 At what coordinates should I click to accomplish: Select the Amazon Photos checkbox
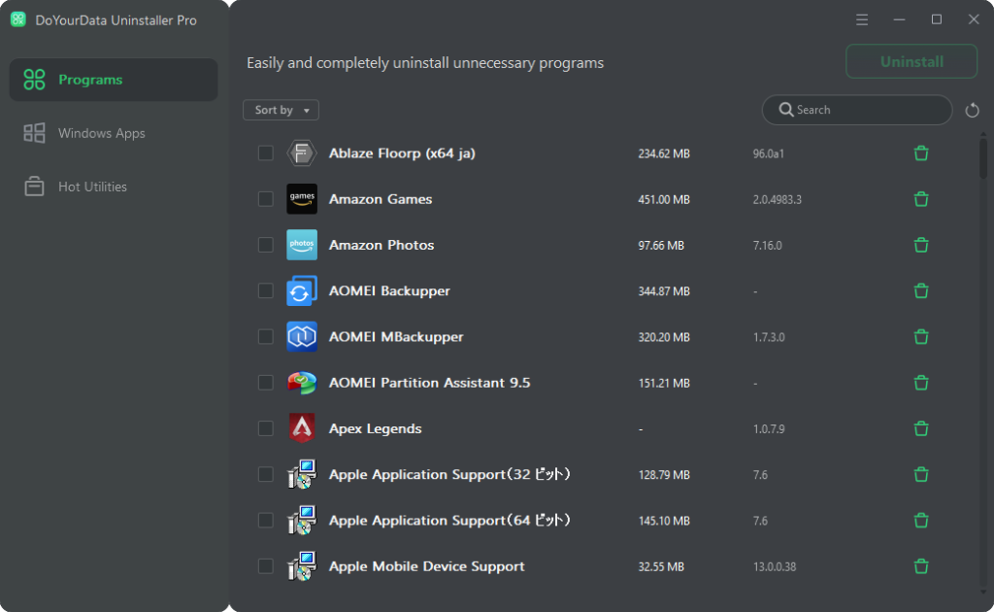266,245
